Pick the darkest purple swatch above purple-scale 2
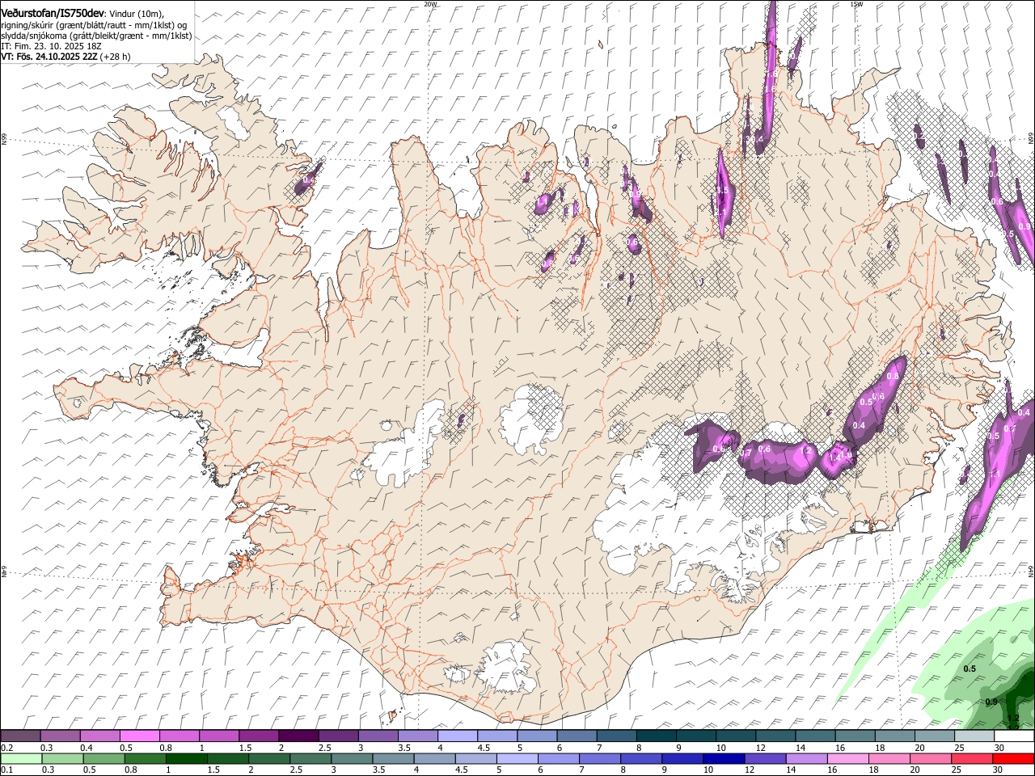This screenshot has height=776, width=1035. click(298, 736)
